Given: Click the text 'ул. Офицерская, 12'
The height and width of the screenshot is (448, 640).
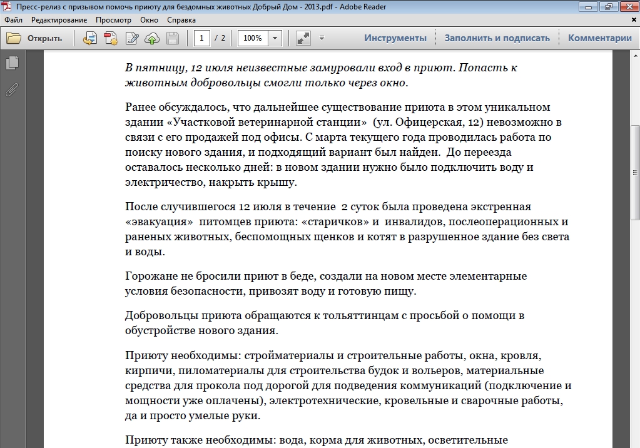Looking at the screenshot, I should tap(428, 122).
